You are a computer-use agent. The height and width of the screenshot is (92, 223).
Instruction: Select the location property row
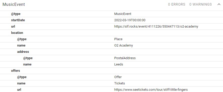coord(112,33)
